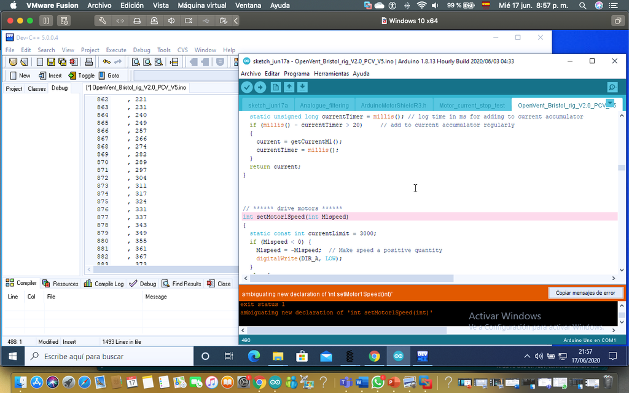Click Copiar mensajes de error button
Viewport: 629px width, 393px height.
[x=585, y=293]
